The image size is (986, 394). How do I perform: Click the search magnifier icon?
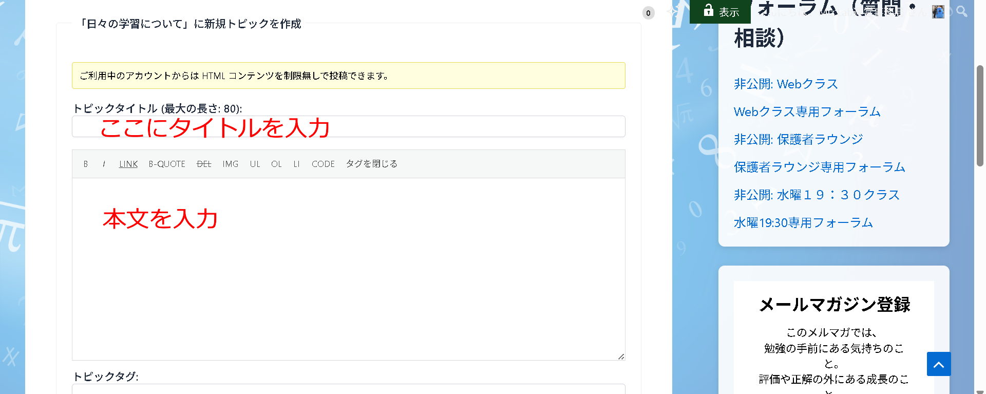tap(962, 11)
